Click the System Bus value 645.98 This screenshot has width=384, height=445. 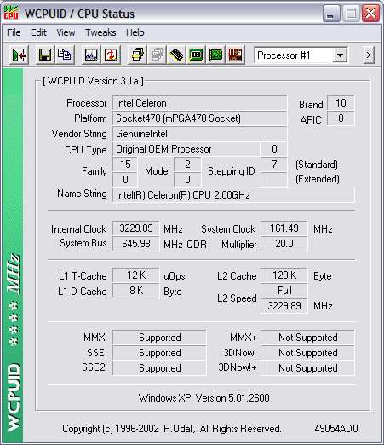136,244
